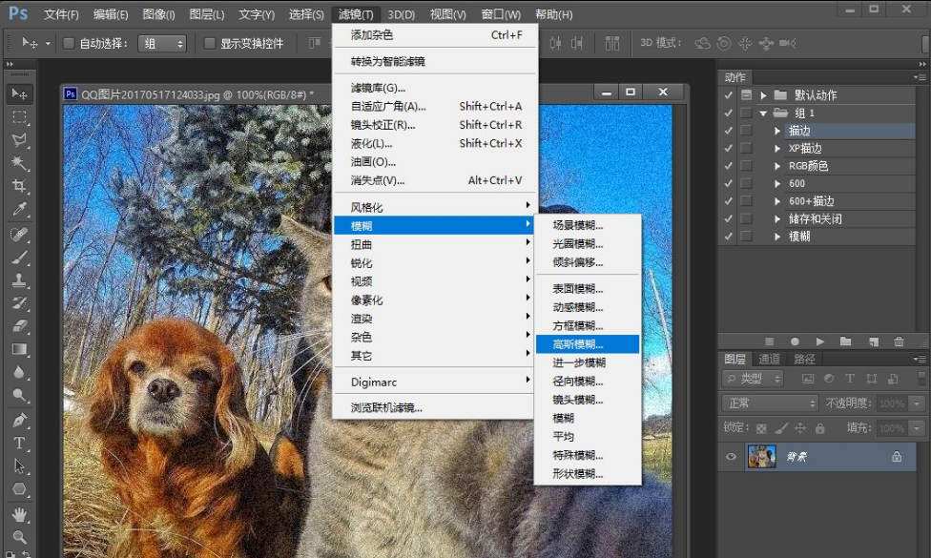Select the RGB颜色 action
Viewport: 931px width, 558px height.
(x=808, y=166)
